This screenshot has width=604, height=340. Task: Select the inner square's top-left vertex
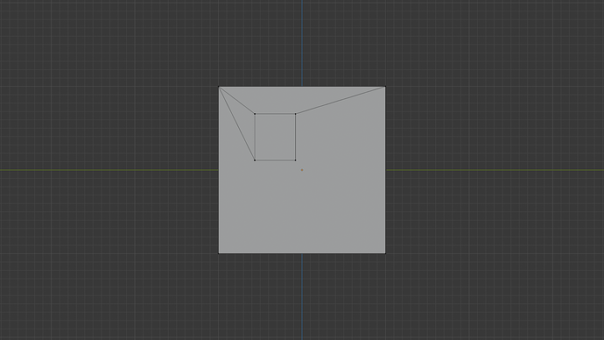[255, 114]
